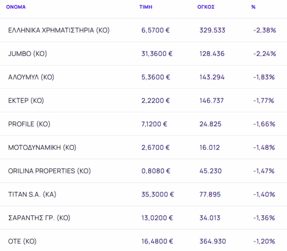This screenshot has width=287, height=251.
Task: Select ORILINA PROPERTIES (ΚΟ) entry
Action: [49, 171]
